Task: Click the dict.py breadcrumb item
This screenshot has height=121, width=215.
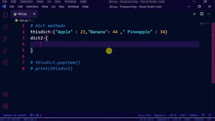Action: (x=24, y=21)
